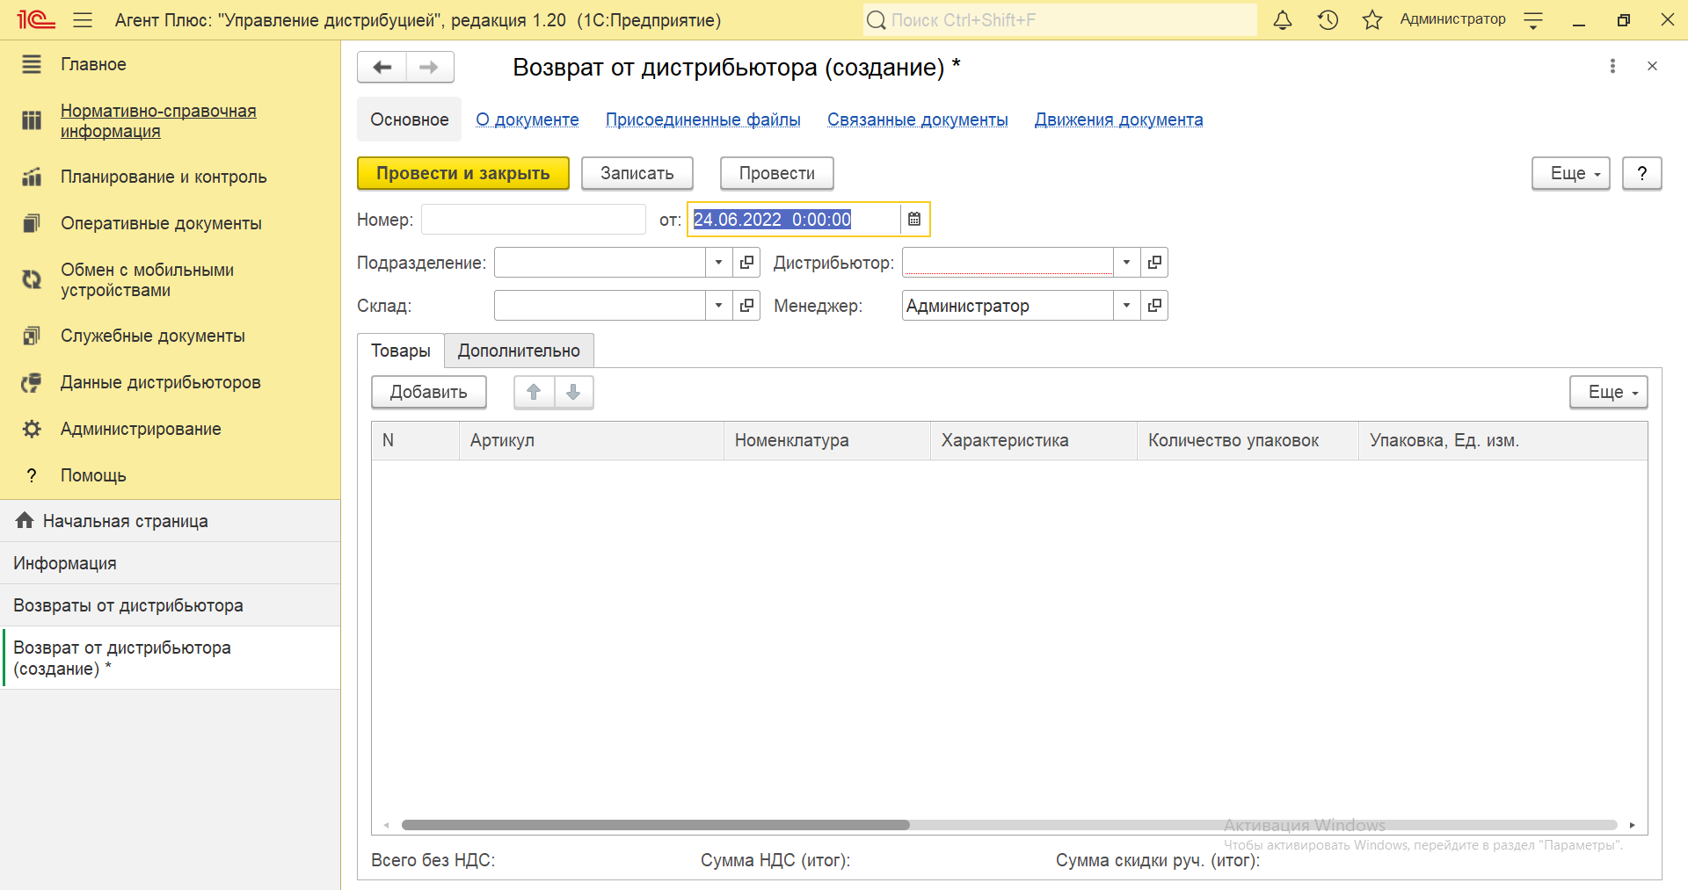The width and height of the screenshot is (1688, 890).
Task: Switch to Дополнительно tab
Action: tap(519, 351)
